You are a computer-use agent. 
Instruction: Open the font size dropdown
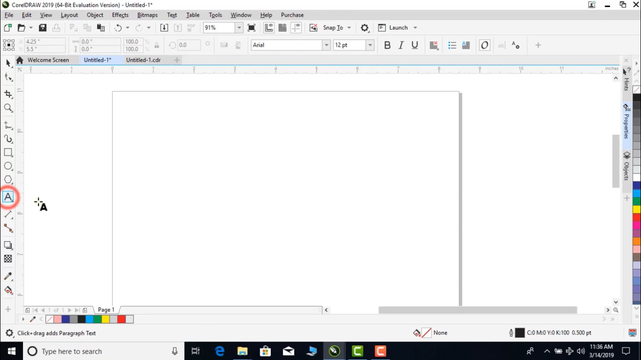[x=370, y=45]
